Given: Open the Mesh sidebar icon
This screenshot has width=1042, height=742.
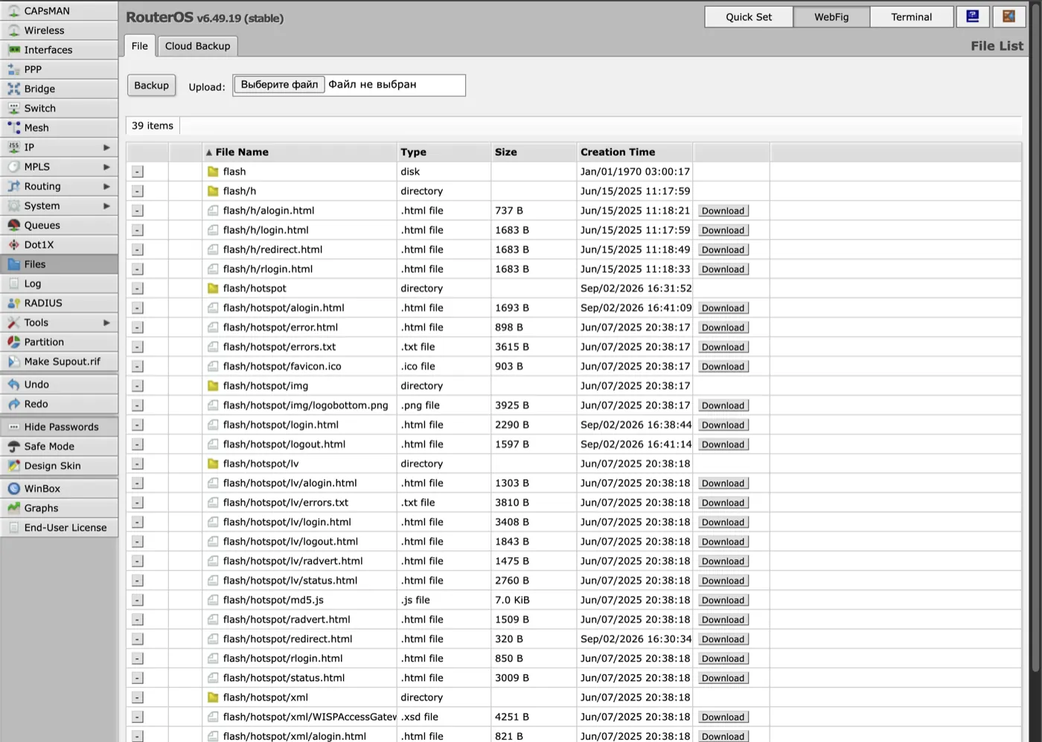Looking at the screenshot, I should [x=13, y=127].
